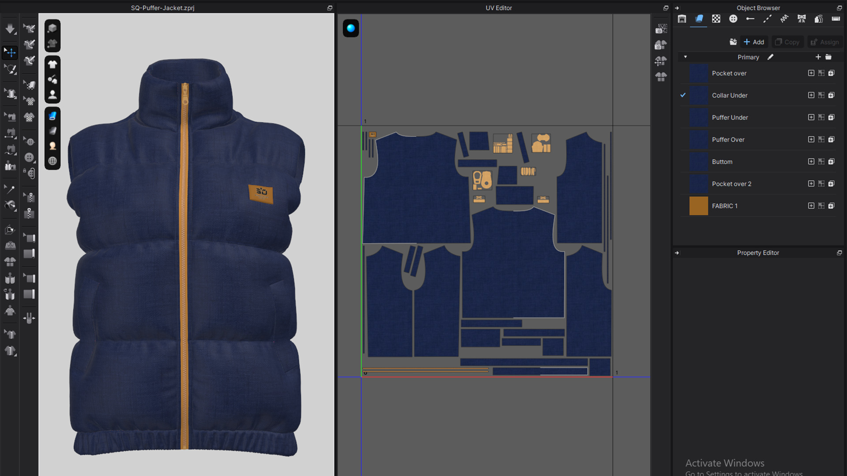Open the Scene tab in Object Browser
847x476 pixels.
pos(682,19)
